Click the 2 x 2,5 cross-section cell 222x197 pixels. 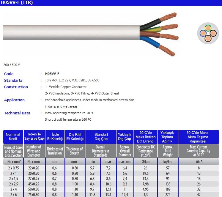pyautogui.click(x=13, y=184)
